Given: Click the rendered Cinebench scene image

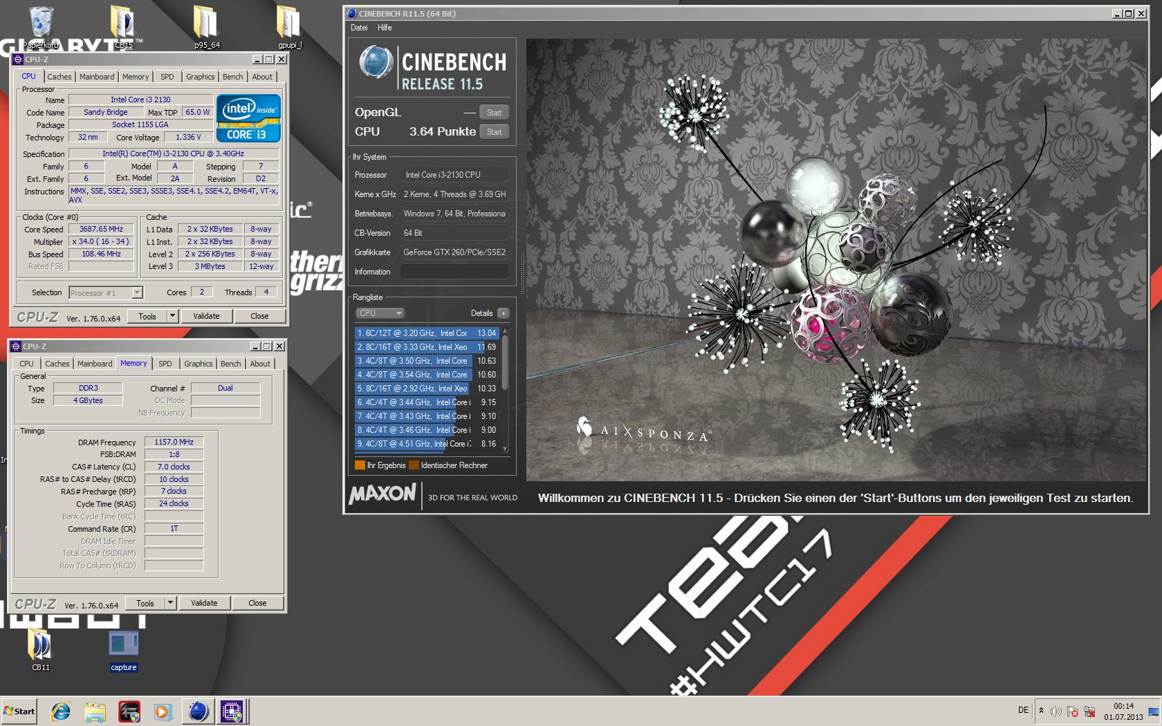Looking at the screenshot, I should click(x=836, y=260).
